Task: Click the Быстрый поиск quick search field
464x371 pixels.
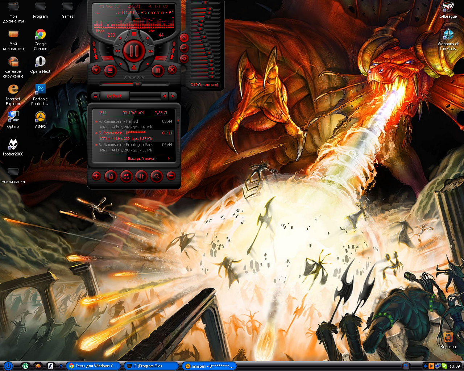Action: [x=141, y=159]
